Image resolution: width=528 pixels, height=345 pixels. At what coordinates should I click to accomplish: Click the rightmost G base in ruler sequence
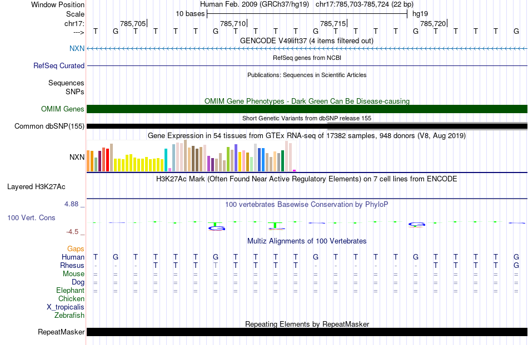point(516,31)
